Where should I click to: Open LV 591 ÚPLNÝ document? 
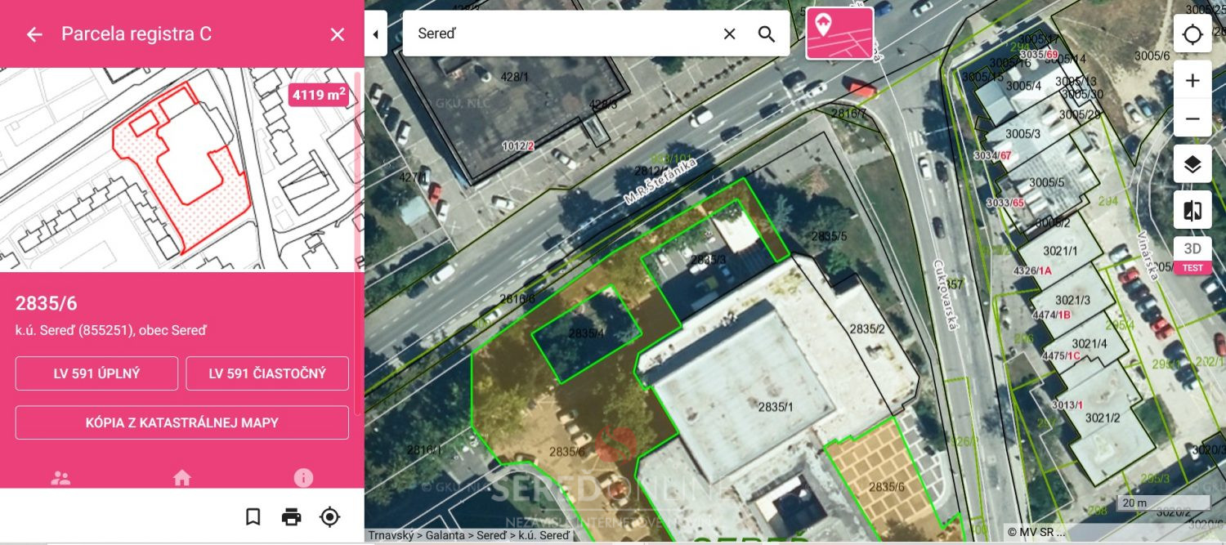point(96,373)
